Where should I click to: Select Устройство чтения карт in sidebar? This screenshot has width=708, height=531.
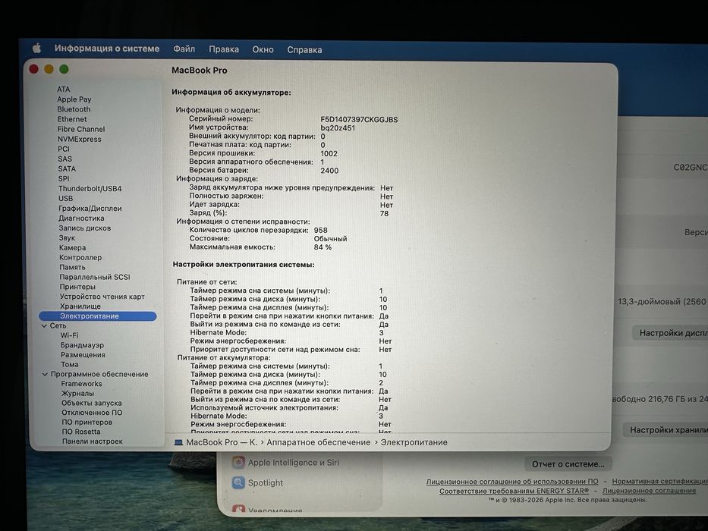coord(102,297)
